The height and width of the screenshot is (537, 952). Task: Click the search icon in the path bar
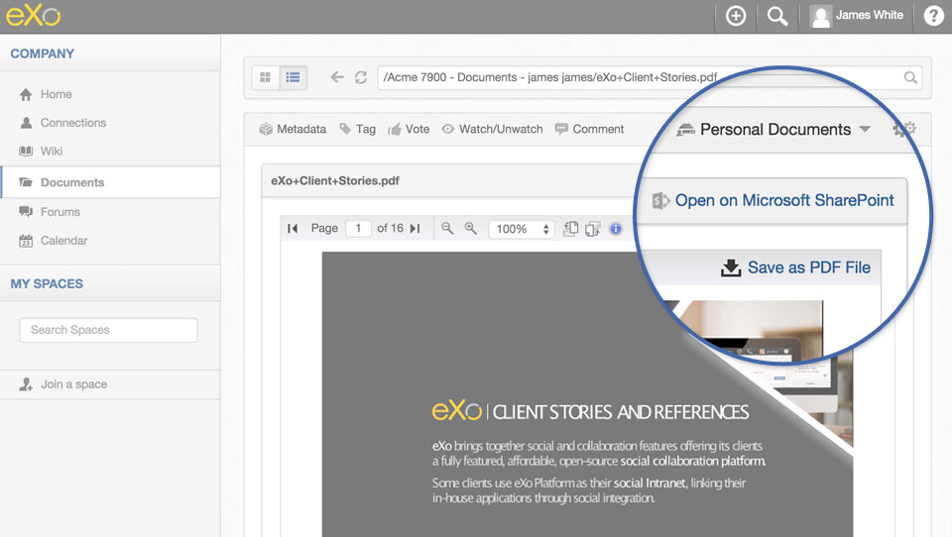[910, 77]
